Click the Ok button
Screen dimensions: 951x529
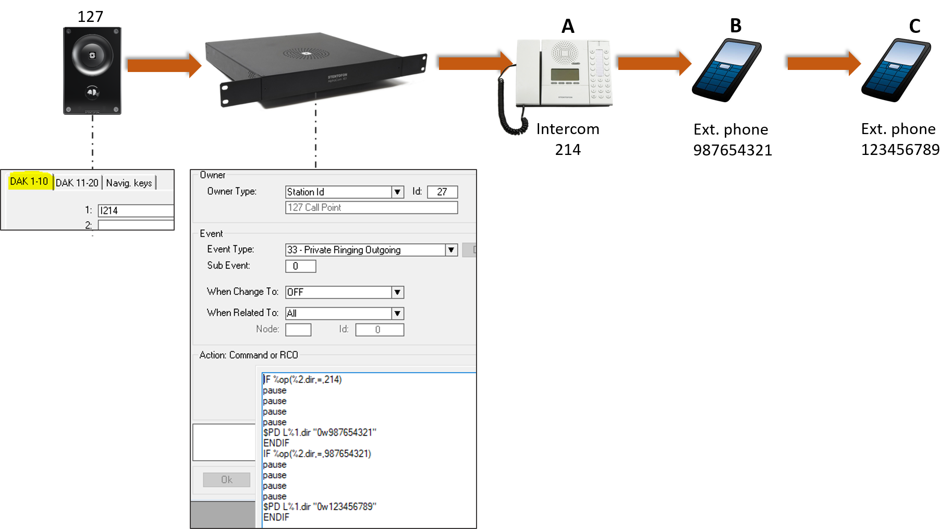click(227, 480)
